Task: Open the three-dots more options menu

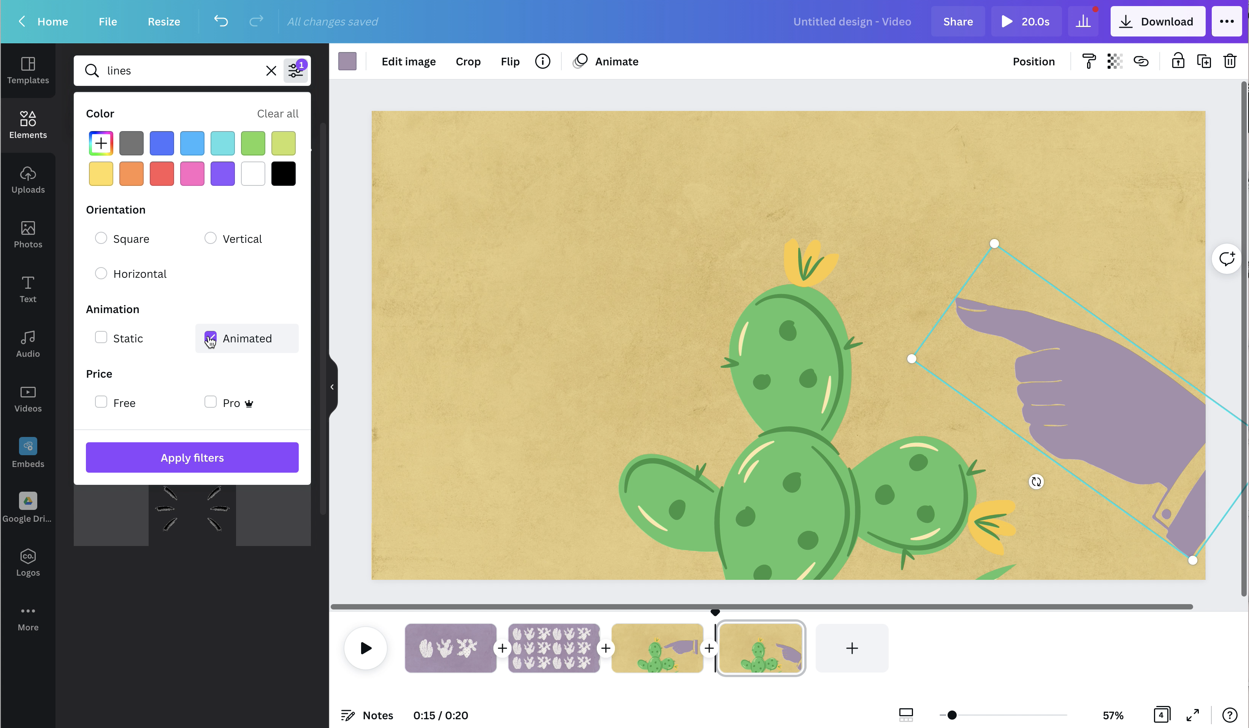Action: pos(1227,21)
